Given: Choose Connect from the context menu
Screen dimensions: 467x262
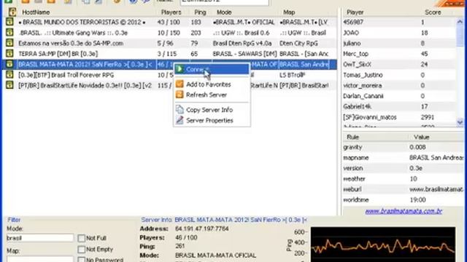Looking at the screenshot, I should [x=212, y=69].
